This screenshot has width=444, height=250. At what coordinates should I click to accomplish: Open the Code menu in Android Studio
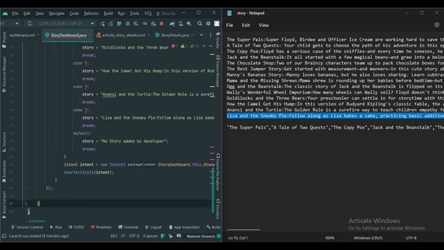tap(74, 13)
